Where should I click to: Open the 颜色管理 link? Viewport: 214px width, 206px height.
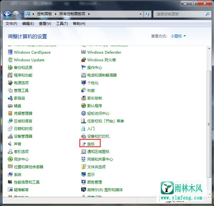click(x=95, y=182)
